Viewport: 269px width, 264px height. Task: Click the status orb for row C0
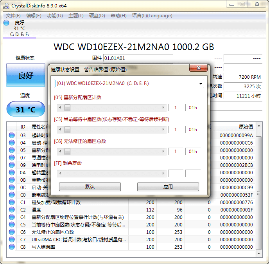[12, 195]
